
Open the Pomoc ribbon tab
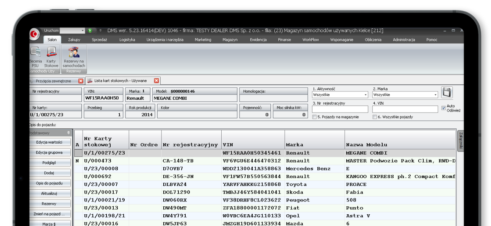click(432, 40)
